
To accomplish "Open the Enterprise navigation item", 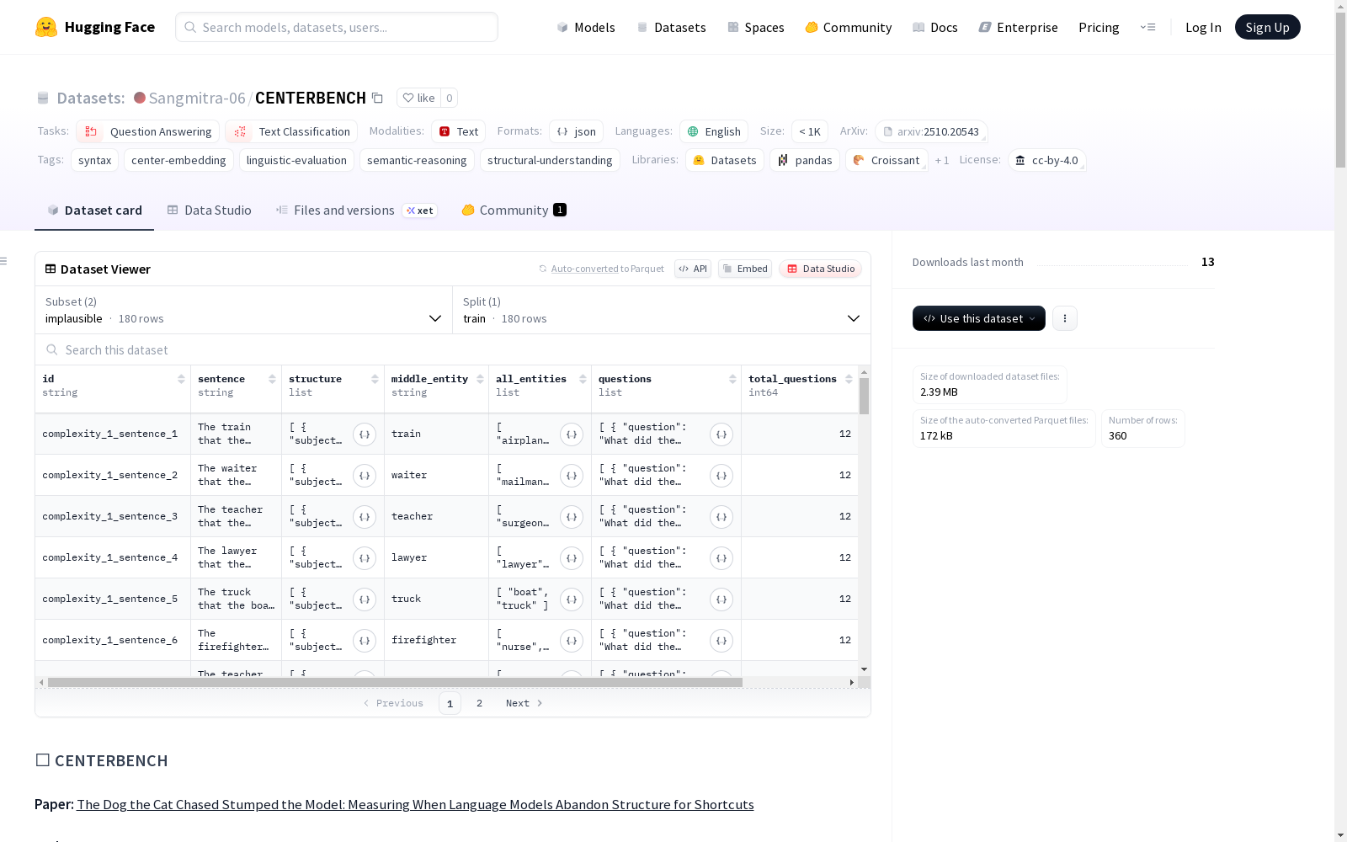I will coord(1018,27).
